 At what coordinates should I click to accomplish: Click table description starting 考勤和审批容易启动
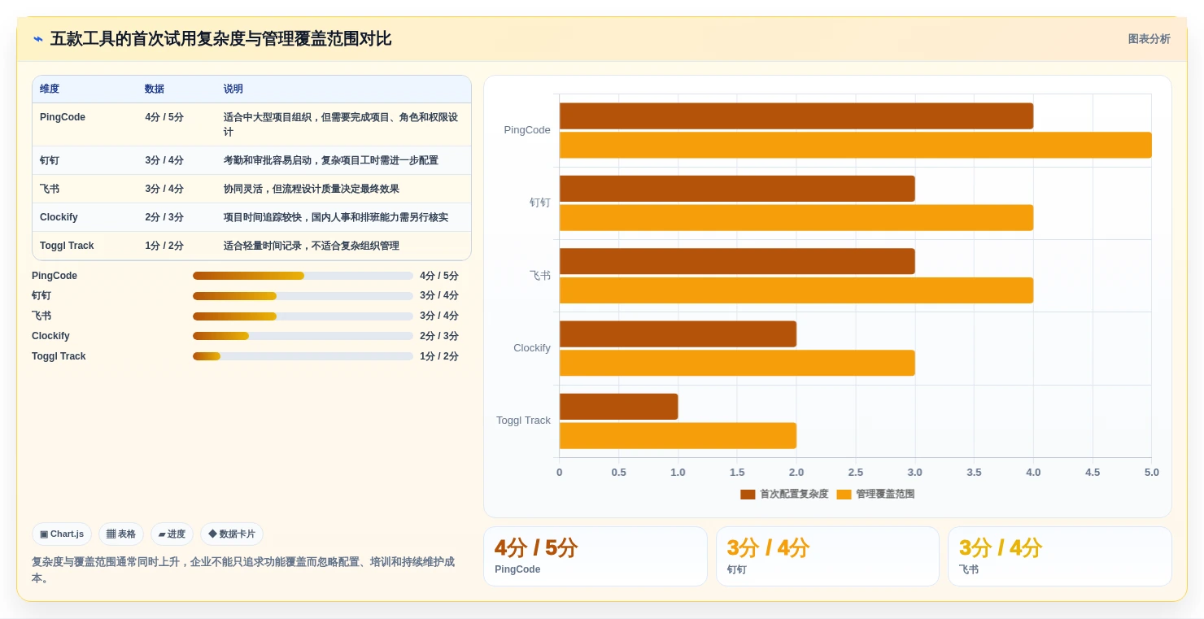click(x=331, y=160)
